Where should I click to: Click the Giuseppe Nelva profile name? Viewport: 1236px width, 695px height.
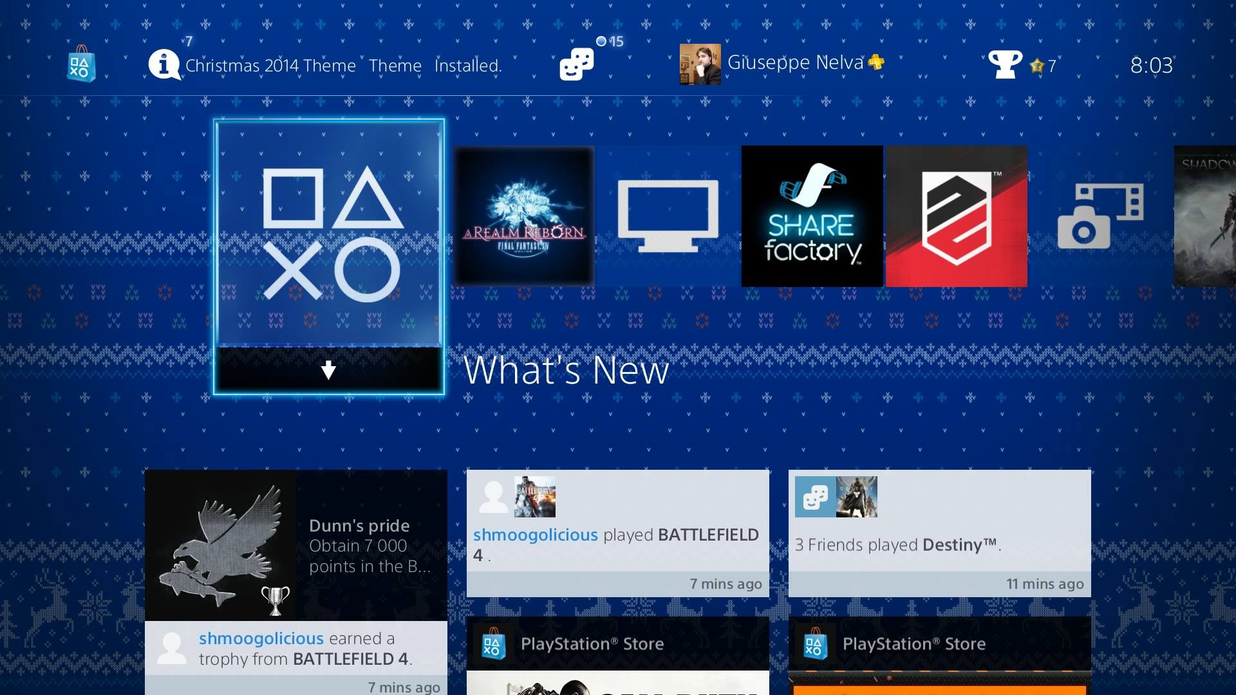[795, 63]
